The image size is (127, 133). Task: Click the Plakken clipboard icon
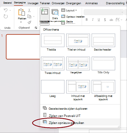[22, 12]
